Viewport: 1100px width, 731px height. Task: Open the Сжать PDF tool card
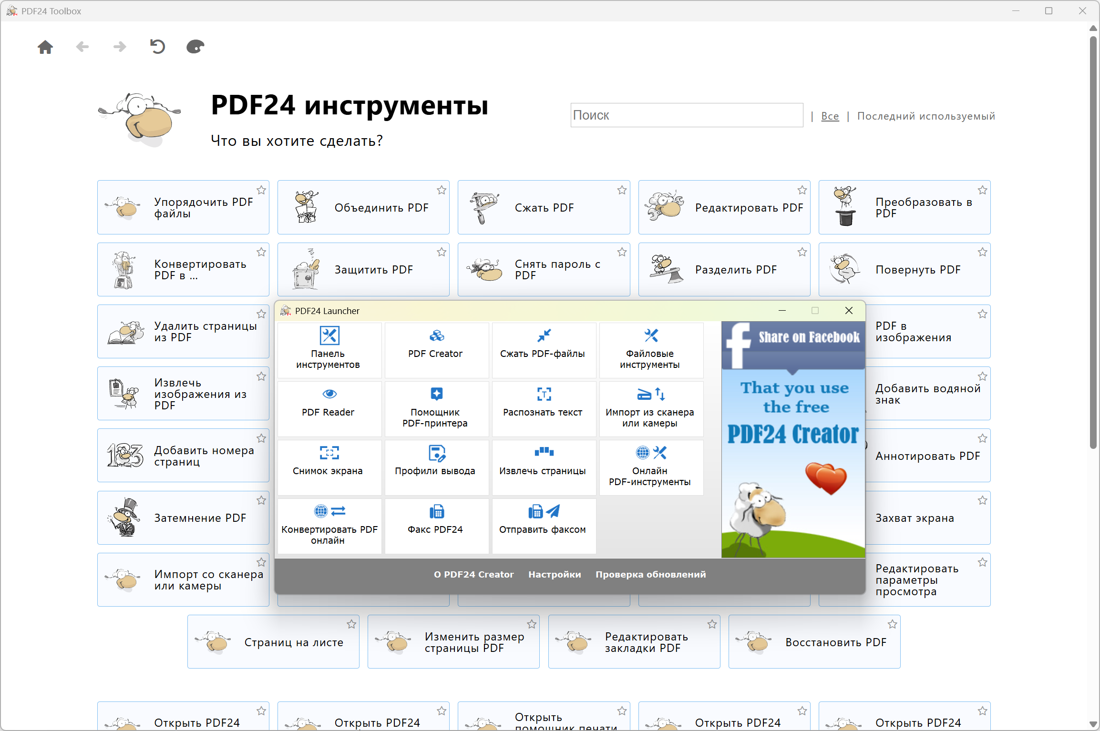pos(544,207)
